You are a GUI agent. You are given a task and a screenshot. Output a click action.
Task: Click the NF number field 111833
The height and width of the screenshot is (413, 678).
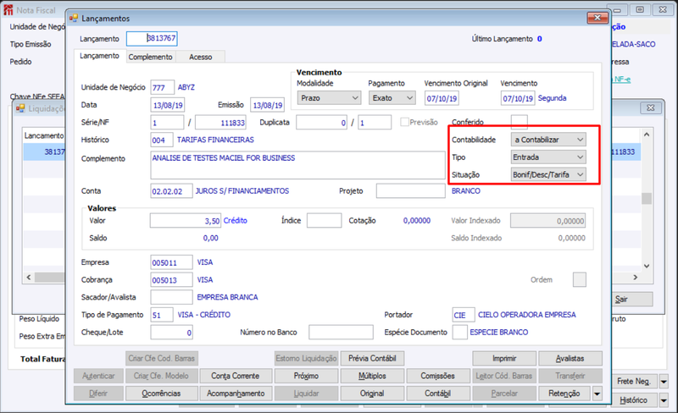pos(220,123)
